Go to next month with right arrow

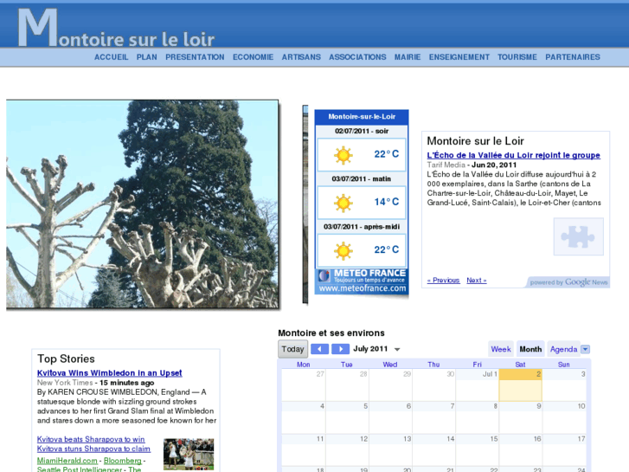[340, 349]
